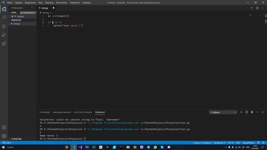Open Explorer panel ellipsis actions menu

(x=32, y=8)
